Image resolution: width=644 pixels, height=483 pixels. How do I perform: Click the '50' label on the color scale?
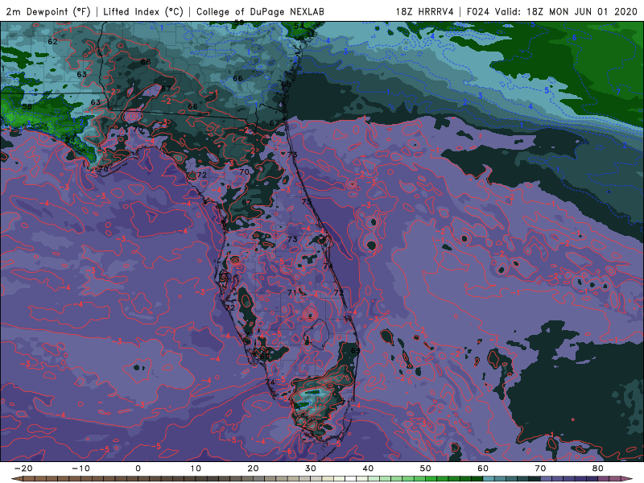tap(426, 469)
